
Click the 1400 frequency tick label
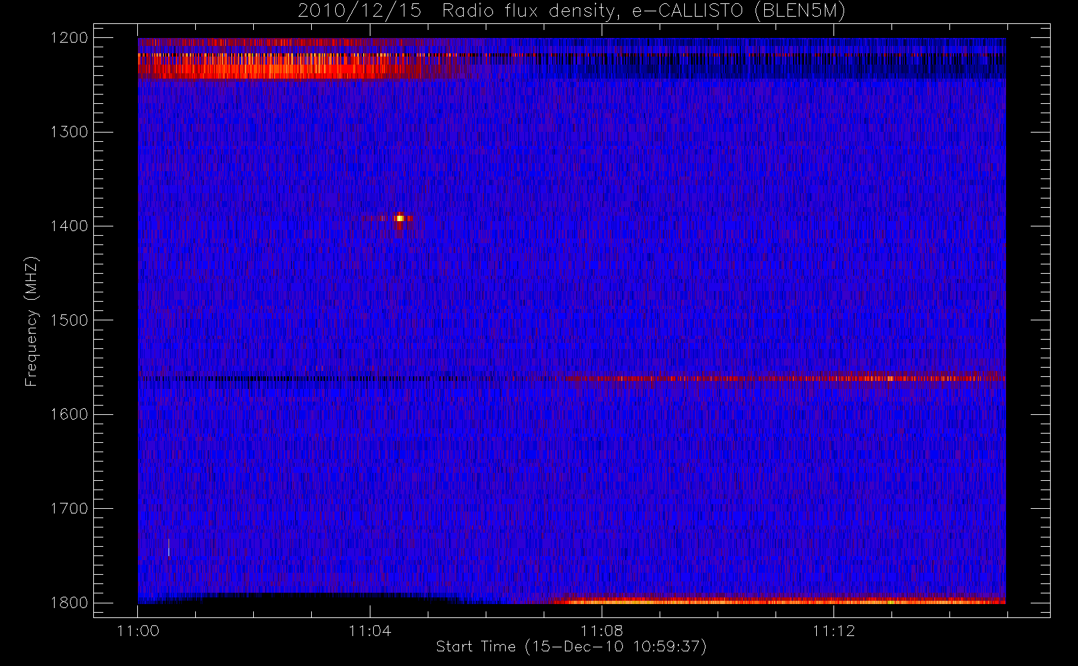coord(69,226)
